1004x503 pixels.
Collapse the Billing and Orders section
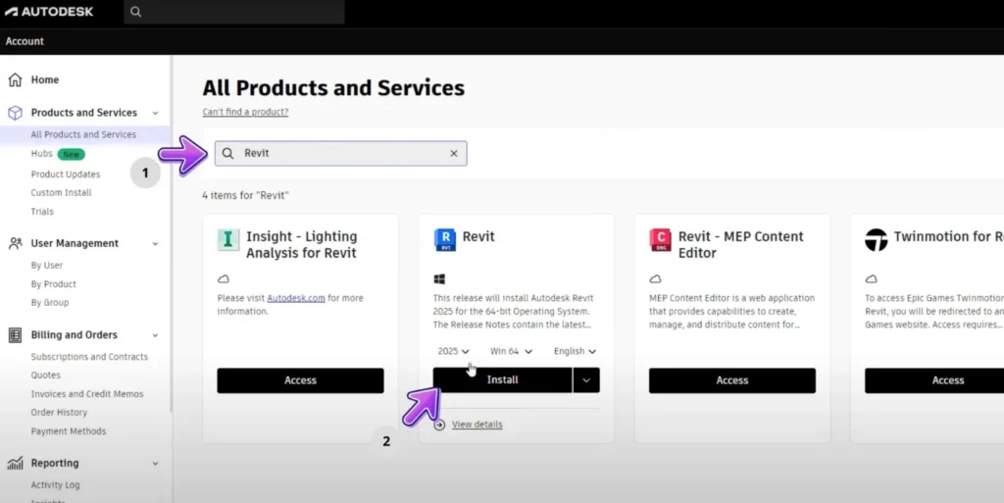(155, 335)
